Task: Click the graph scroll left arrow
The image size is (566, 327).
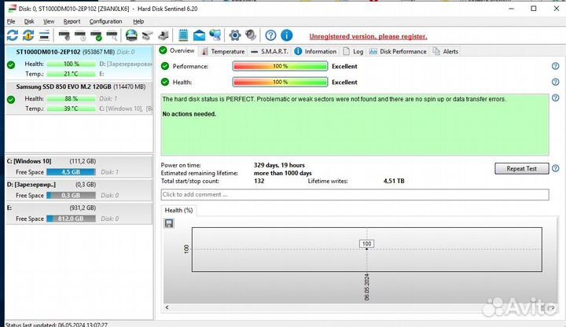Action: (x=167, y=307)
